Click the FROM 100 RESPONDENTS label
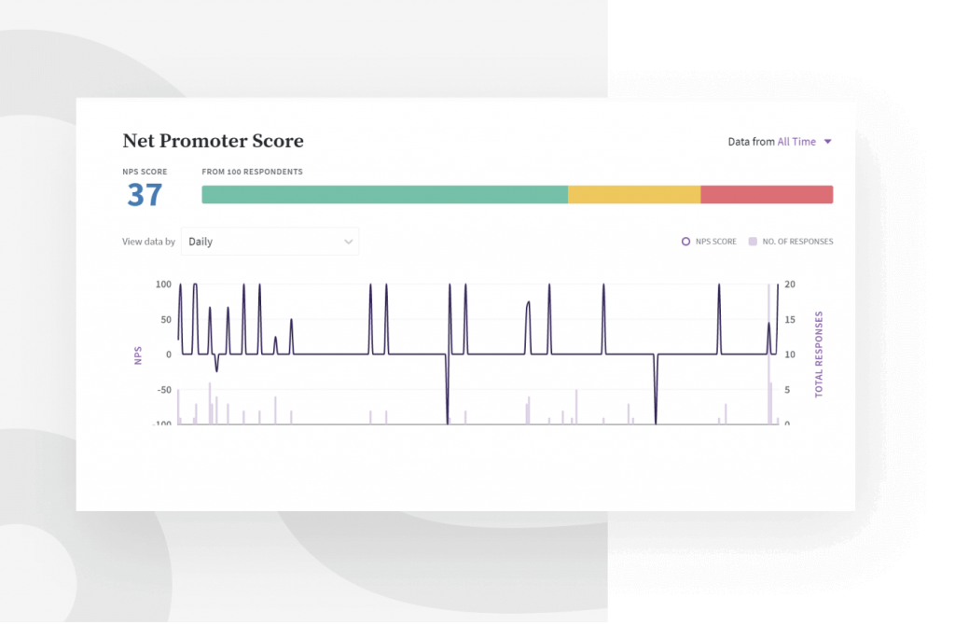This screenshot has height=625, width=955. tap(252, 172)
